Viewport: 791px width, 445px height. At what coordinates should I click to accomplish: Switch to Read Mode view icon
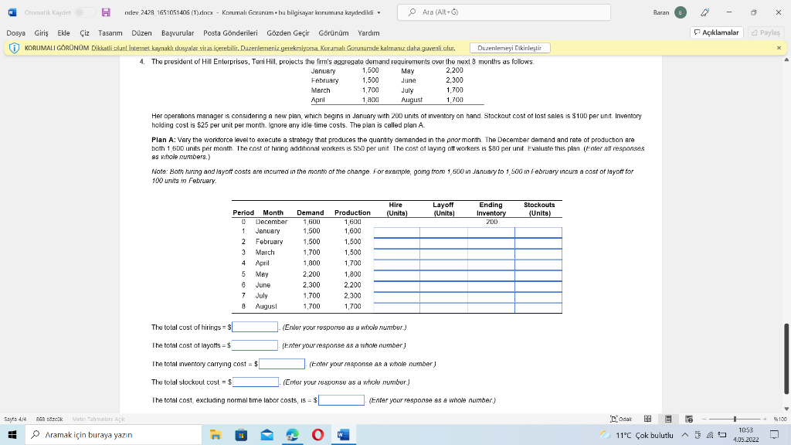click(x=648, y=419)
